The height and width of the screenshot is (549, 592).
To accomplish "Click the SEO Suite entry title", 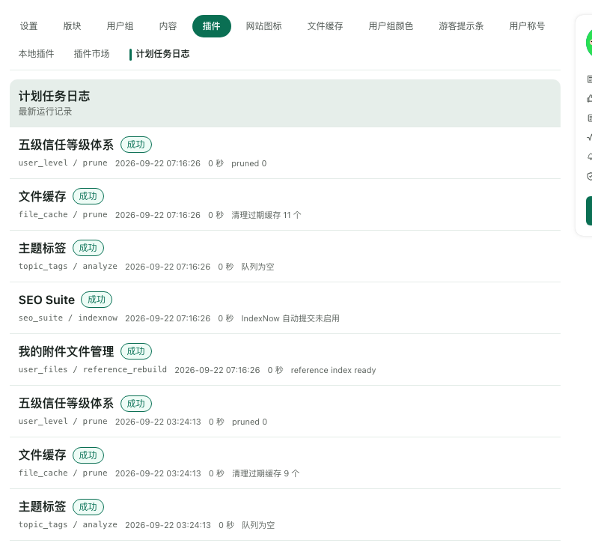I will tap(47, 300).
